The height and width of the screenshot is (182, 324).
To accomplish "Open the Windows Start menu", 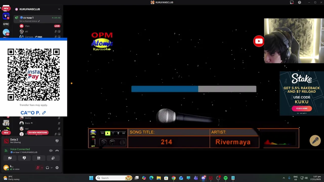I will click(91, 178).
